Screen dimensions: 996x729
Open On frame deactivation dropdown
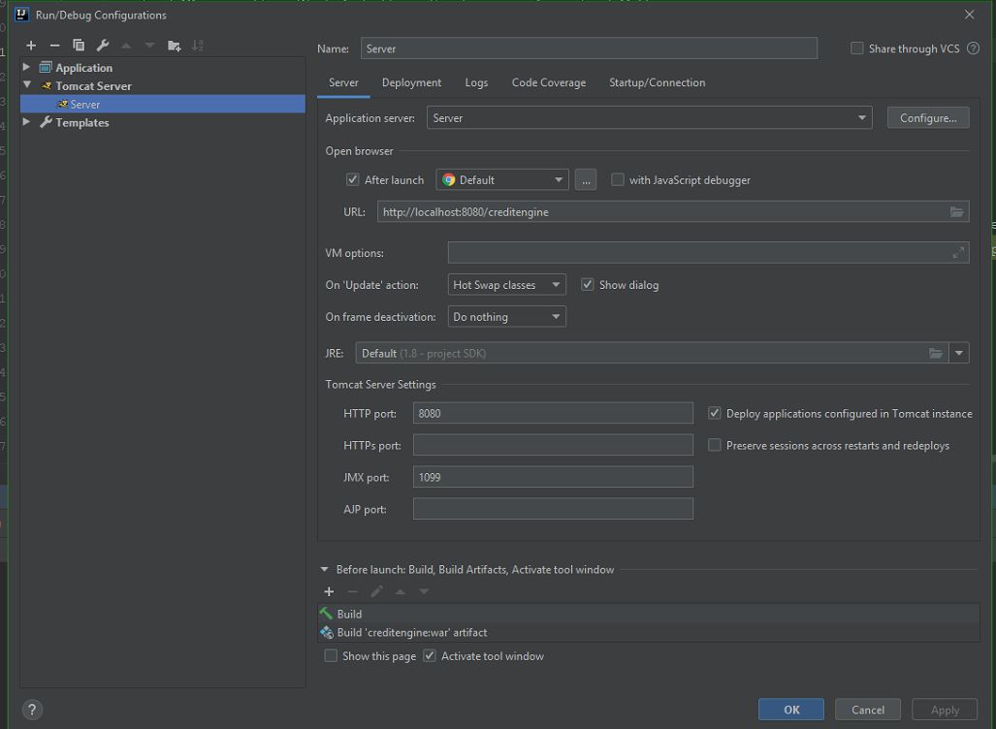(506, 317)
